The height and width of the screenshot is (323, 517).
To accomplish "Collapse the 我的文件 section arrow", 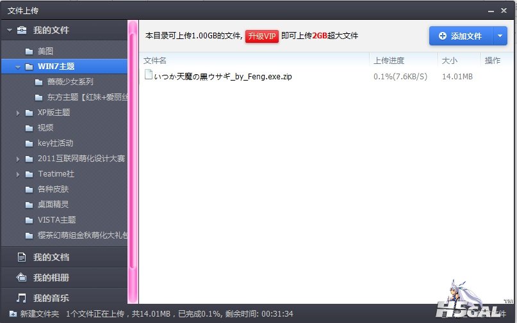I will (10, 30).
